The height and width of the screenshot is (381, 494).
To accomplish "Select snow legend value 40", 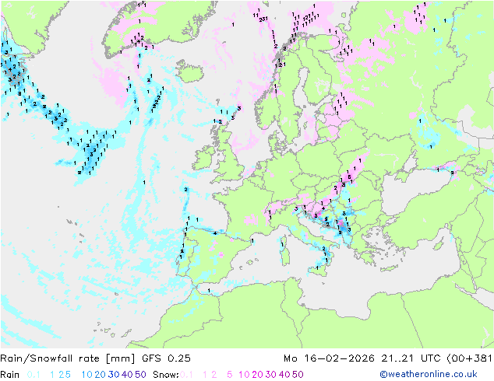I will pos(284,375).
